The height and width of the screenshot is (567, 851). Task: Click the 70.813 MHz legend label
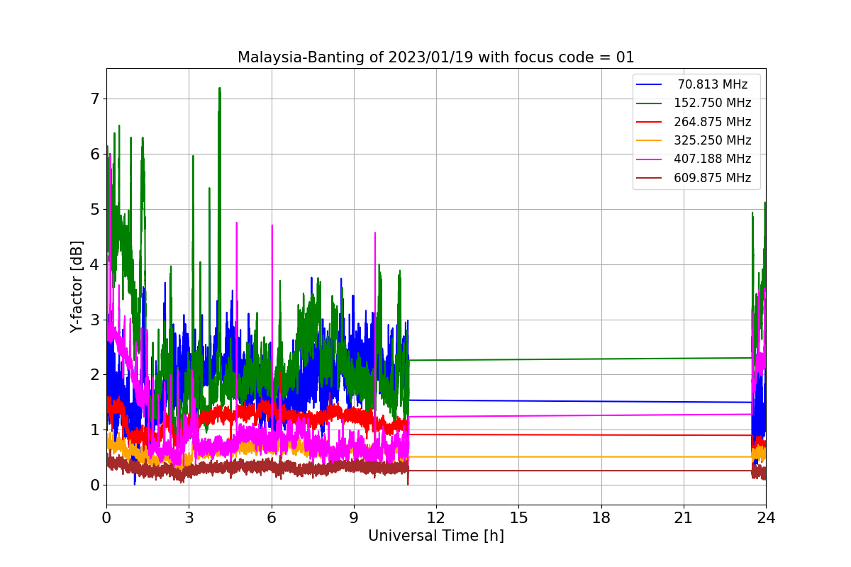pos(713,84)
